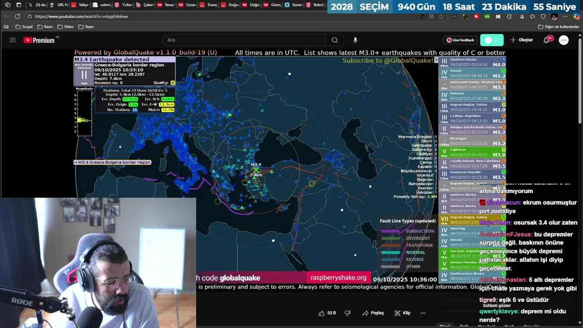Click the M3.4 Greece-Bulgaria border region label
583x328 pixels.
click(x=113, y=162)
